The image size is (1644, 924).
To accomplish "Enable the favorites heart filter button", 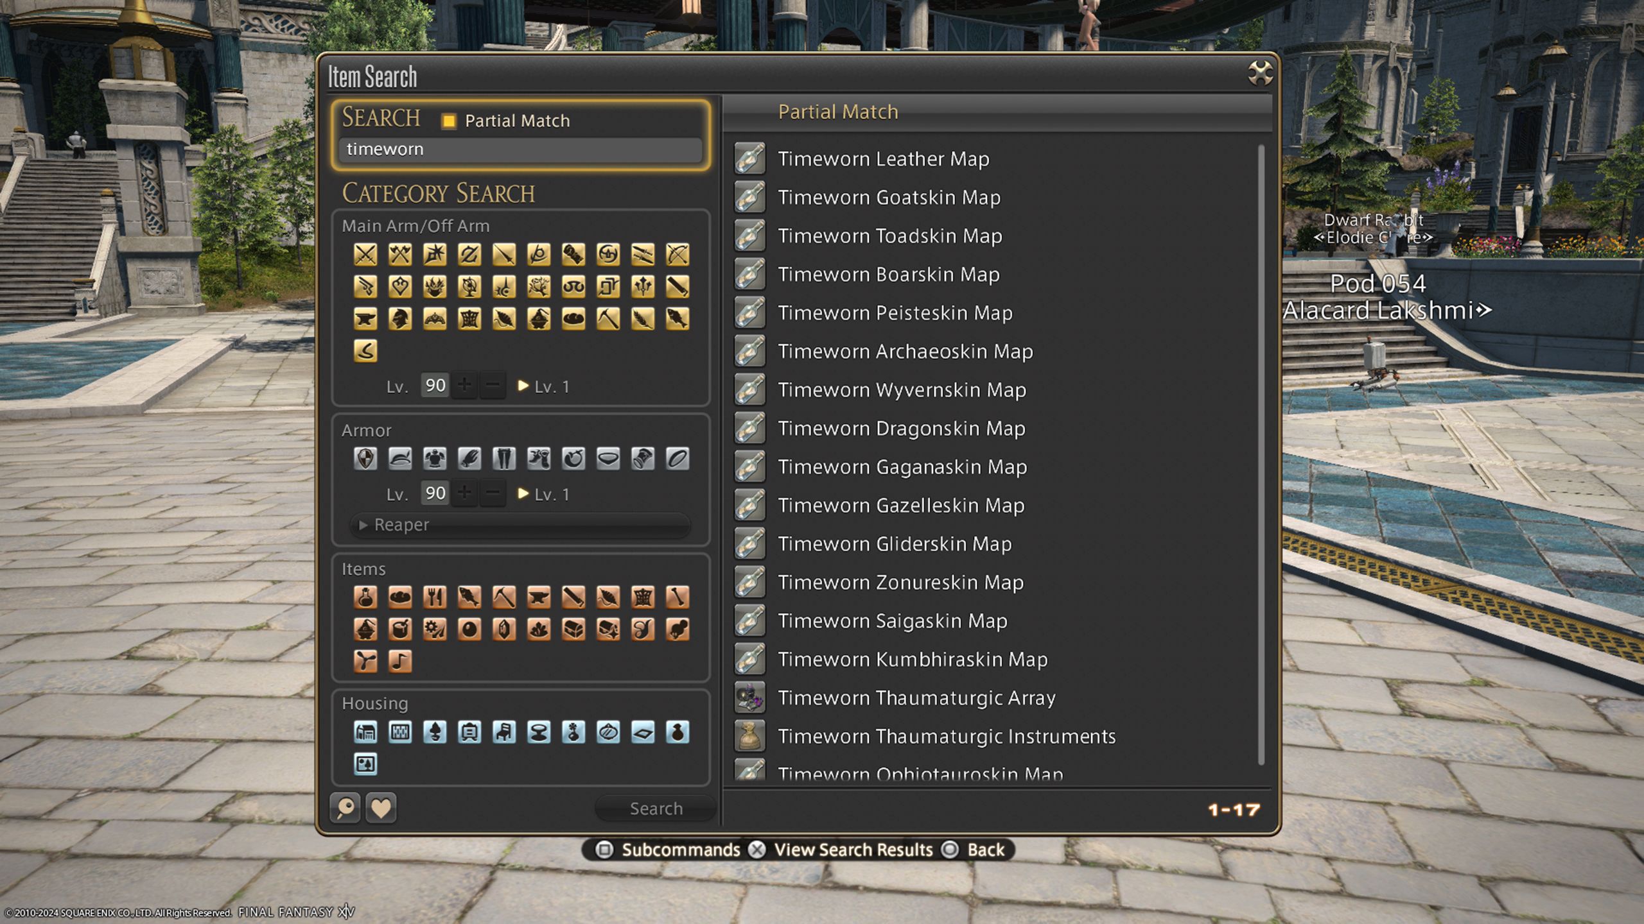I will coord(381,807).
